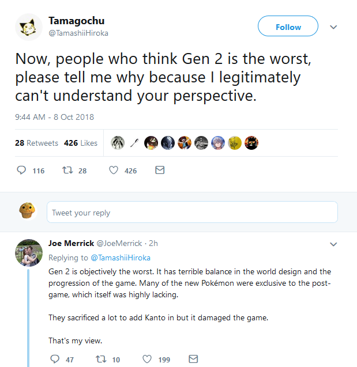Like Tamagochu's tweet with heart icon

[x=114, y=171]
